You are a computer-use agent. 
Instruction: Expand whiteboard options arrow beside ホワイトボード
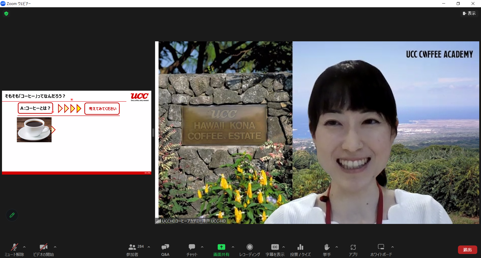click(393, 247)
